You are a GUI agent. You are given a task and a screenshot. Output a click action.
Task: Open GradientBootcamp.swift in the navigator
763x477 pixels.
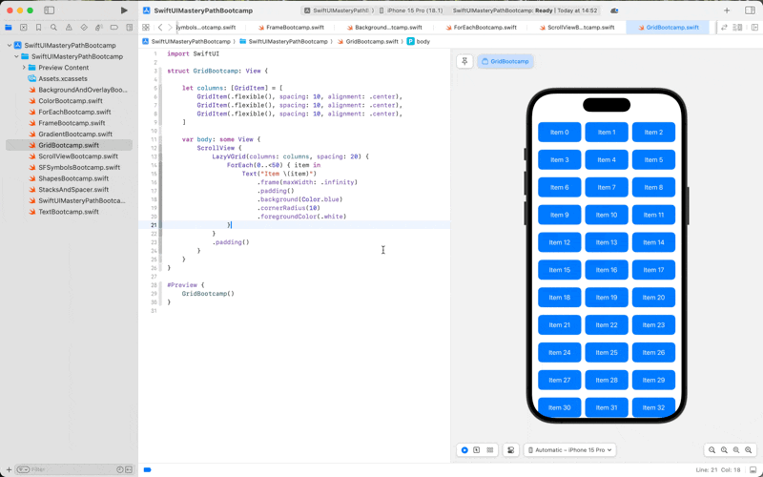(75, 134)
